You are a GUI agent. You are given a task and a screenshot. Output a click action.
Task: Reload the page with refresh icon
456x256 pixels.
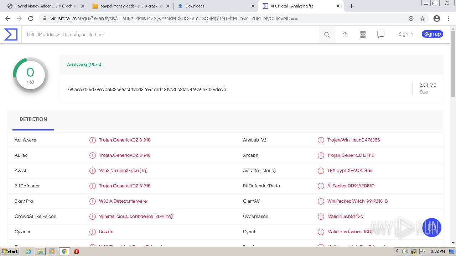(31, 18)
